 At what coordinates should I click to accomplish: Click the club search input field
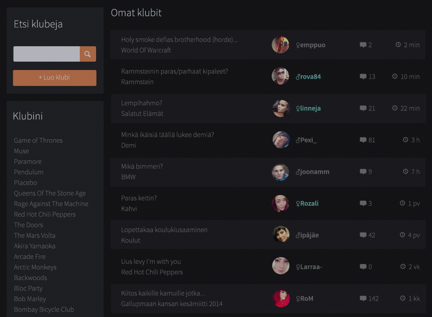coord(47,54)
